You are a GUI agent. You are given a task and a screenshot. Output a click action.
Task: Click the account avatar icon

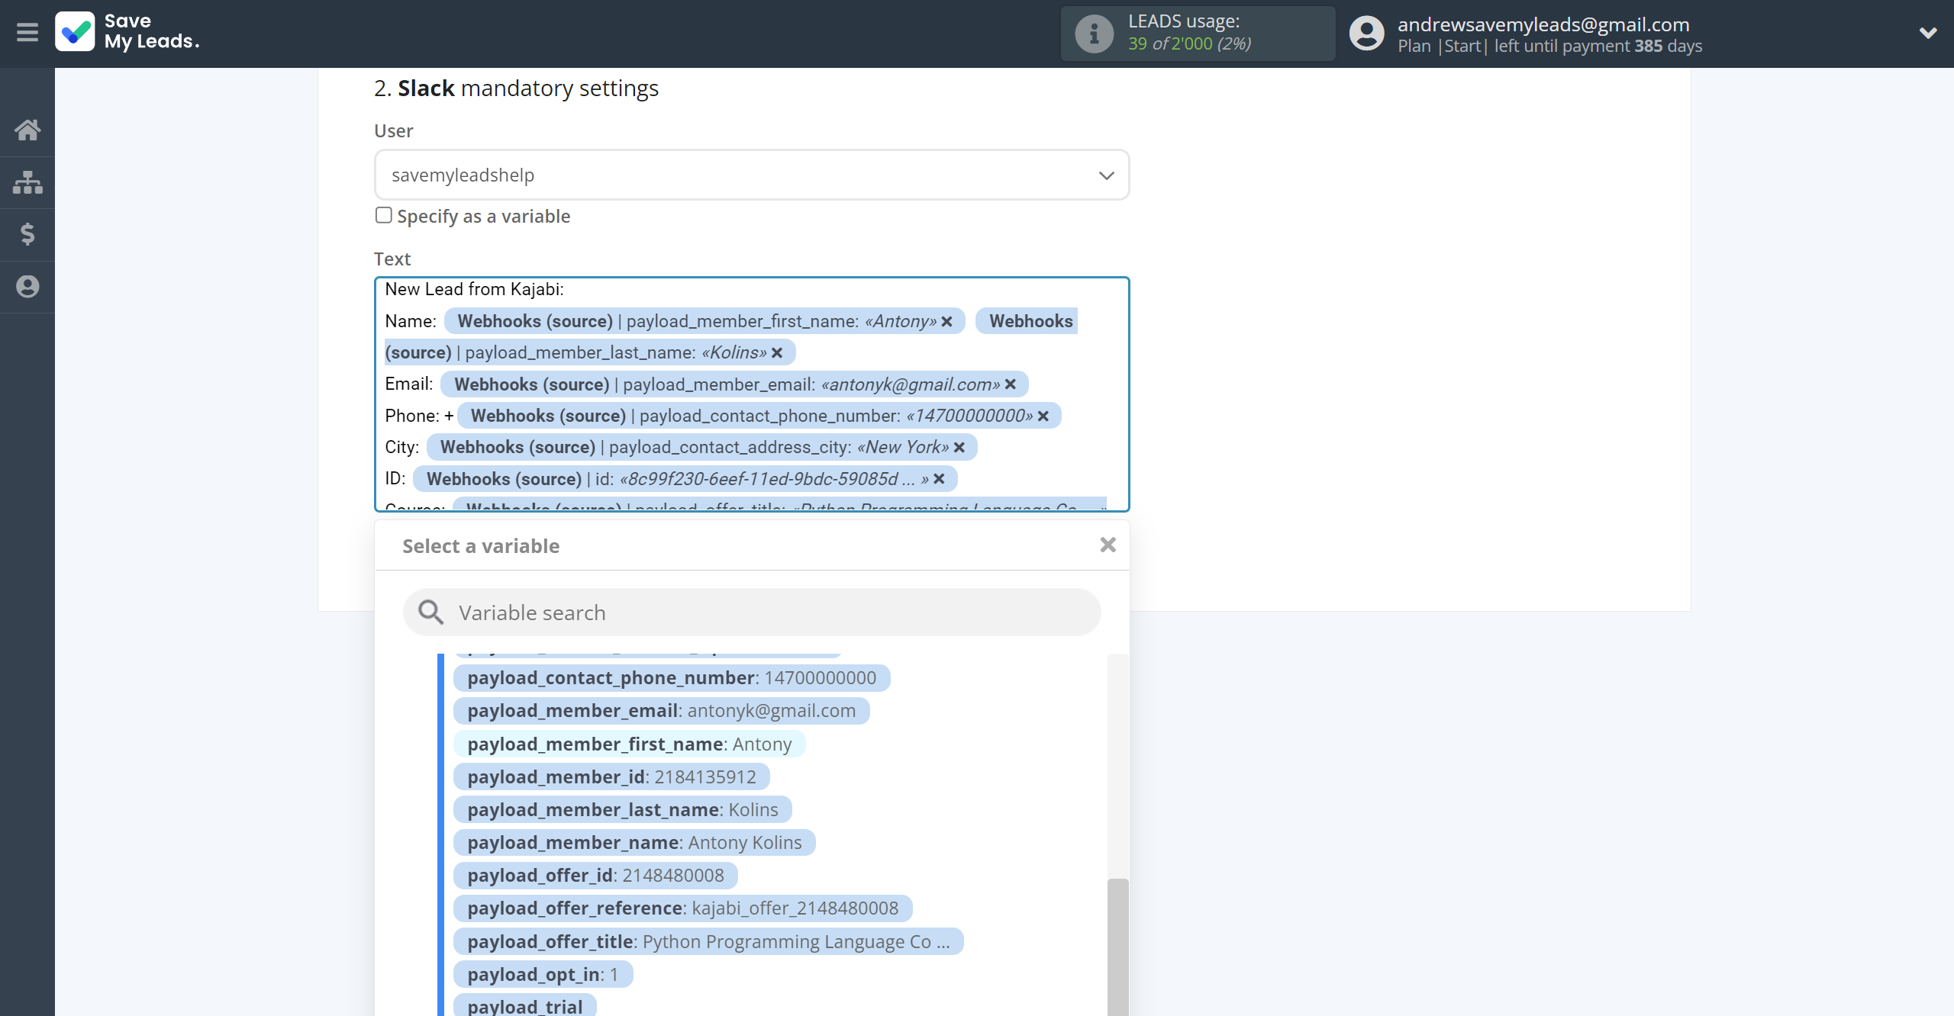click(x=1366, y=34)
